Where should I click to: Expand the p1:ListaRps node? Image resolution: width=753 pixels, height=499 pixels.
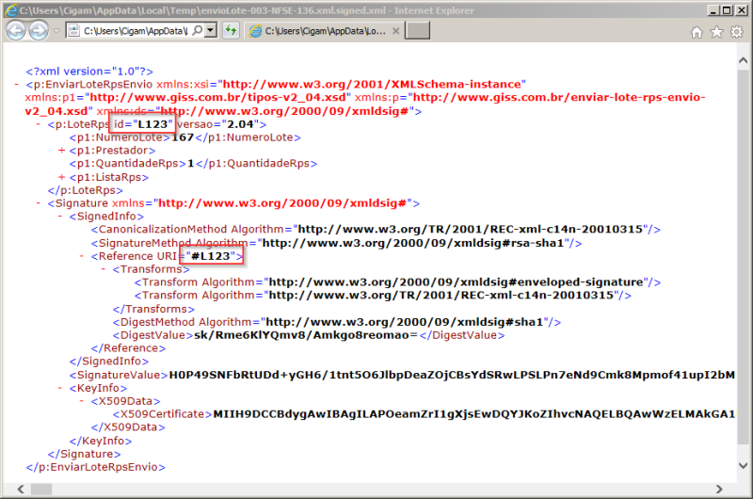click(x=61, y=177)
